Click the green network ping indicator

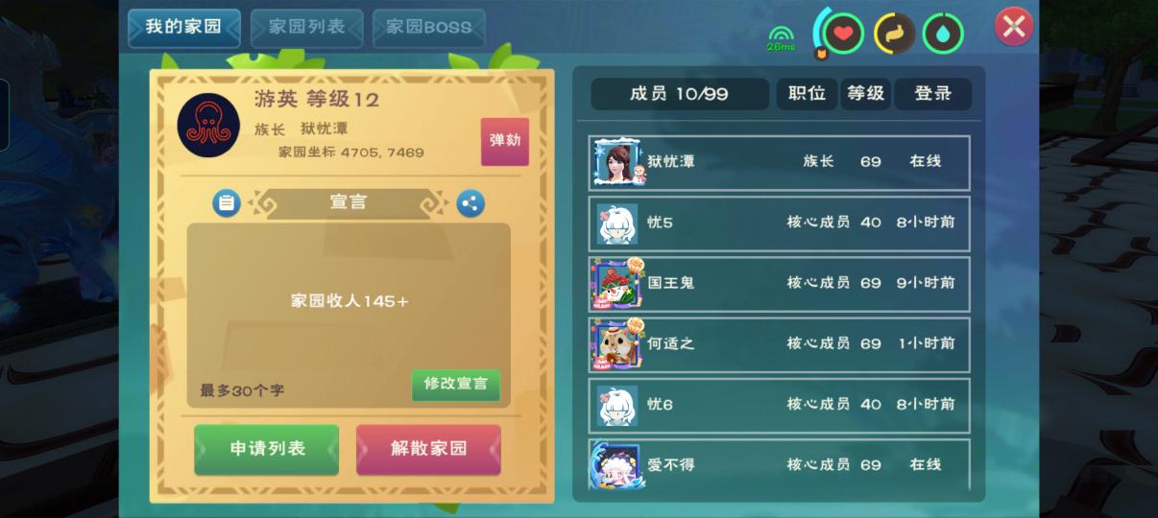[781, 38]
